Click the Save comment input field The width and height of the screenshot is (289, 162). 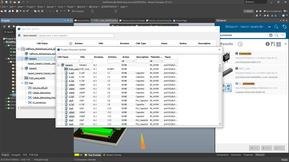(x=76, y=35)
